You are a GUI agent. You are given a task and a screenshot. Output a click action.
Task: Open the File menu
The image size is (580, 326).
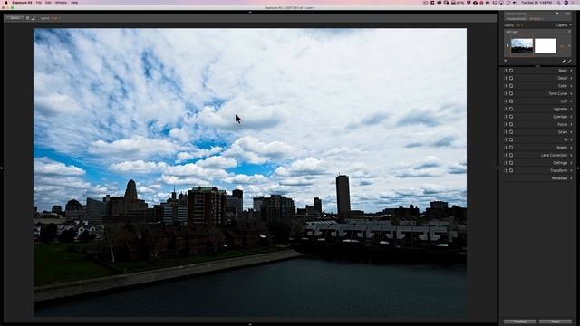click(38, 3)
